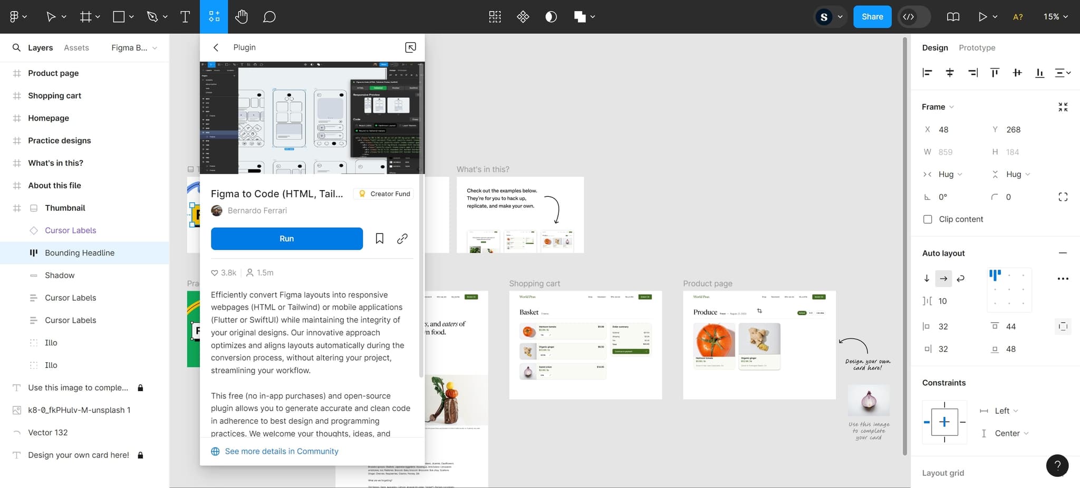Open horizontal resizing Hug dropdown
1080x488 pixels.
click(x=950, y=174)
